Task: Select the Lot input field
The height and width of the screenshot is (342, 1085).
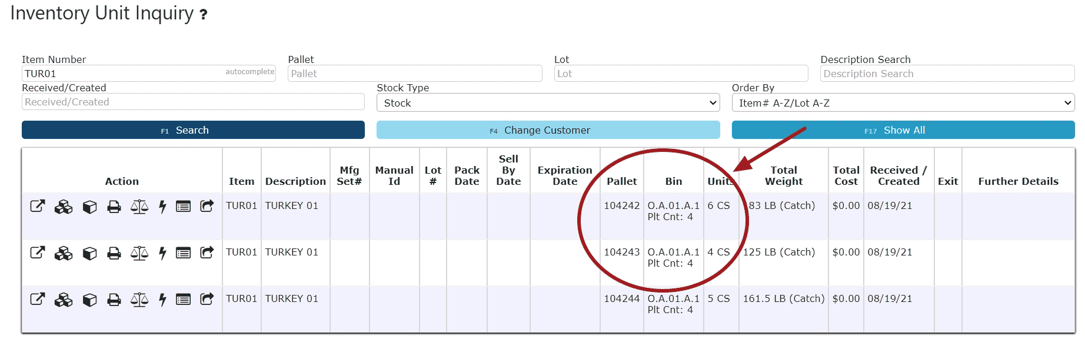Action: tap(681, 74)
